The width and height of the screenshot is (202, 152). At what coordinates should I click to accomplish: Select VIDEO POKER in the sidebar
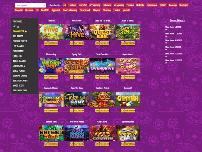tap(19, 71)
